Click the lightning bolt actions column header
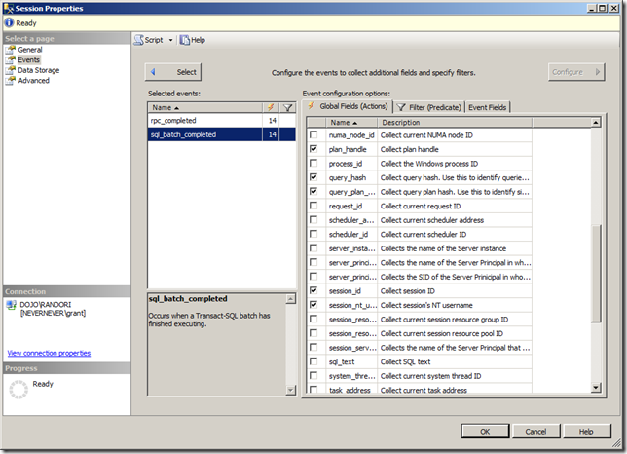The height and width of the screenshot is (454, 627). tap(271, 107)
